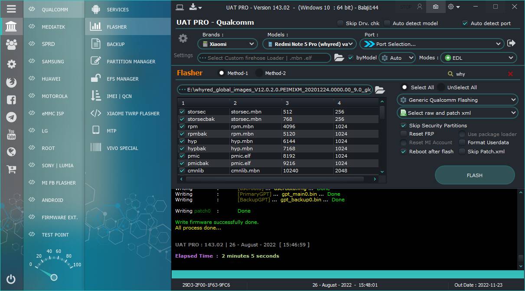Open the settings gear dropdown in title bar
The image size is (525, 291).
click(454, 7)
